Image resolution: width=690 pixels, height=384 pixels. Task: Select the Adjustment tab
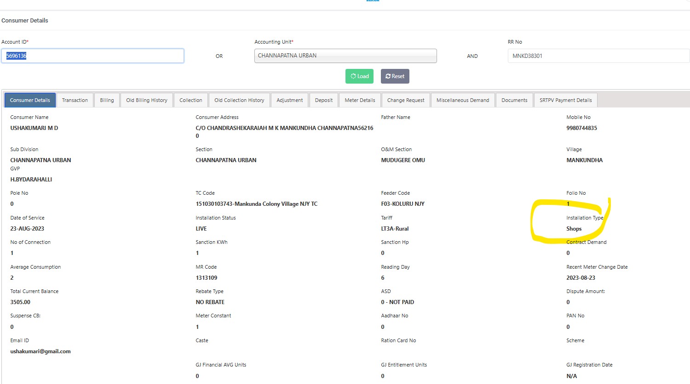click(x=290, y=100)
